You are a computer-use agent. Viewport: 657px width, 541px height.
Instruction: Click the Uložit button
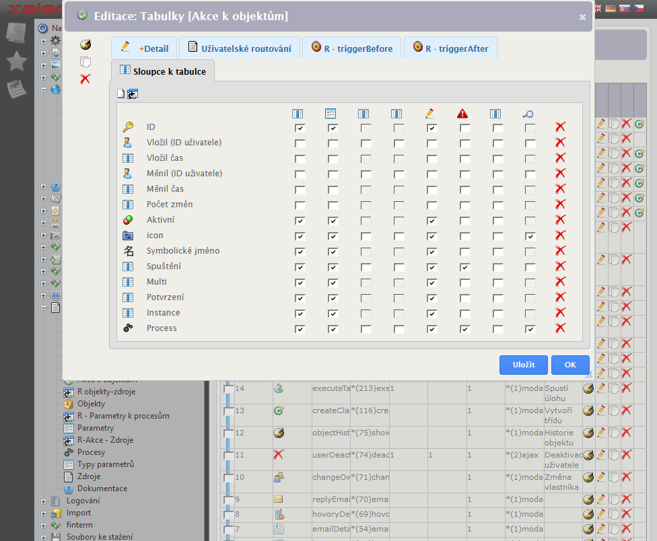coord(523,365)
